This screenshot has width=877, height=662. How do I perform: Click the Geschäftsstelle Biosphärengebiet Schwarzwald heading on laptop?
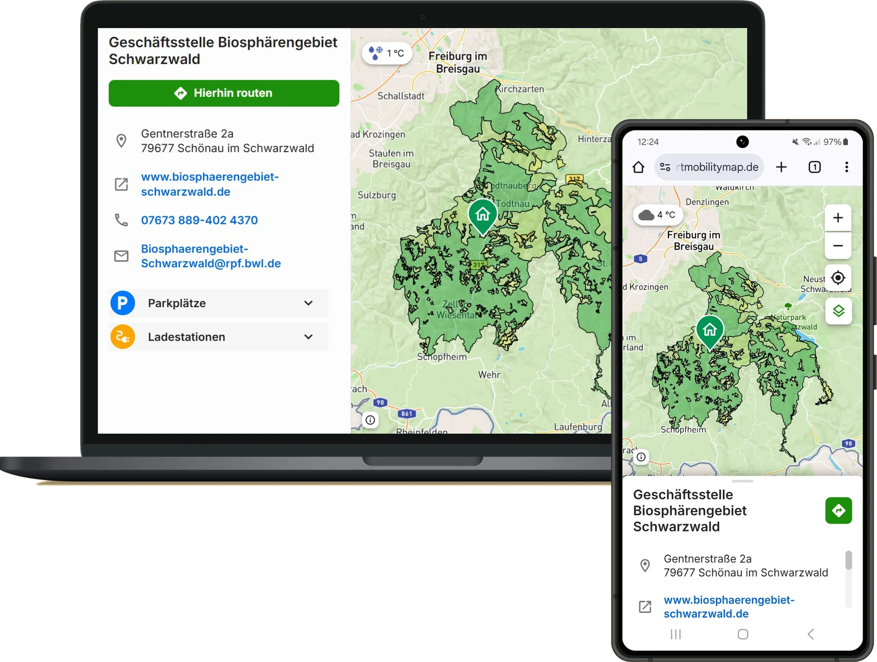tap(223, 51)
